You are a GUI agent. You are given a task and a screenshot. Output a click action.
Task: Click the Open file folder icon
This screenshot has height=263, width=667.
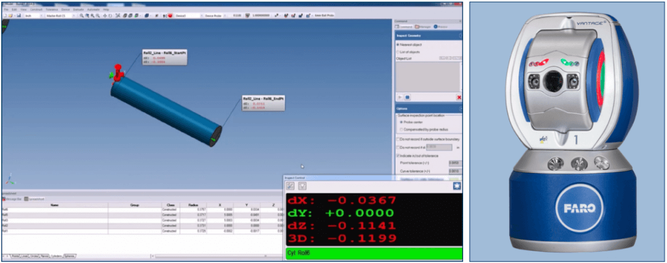(10, 15)
